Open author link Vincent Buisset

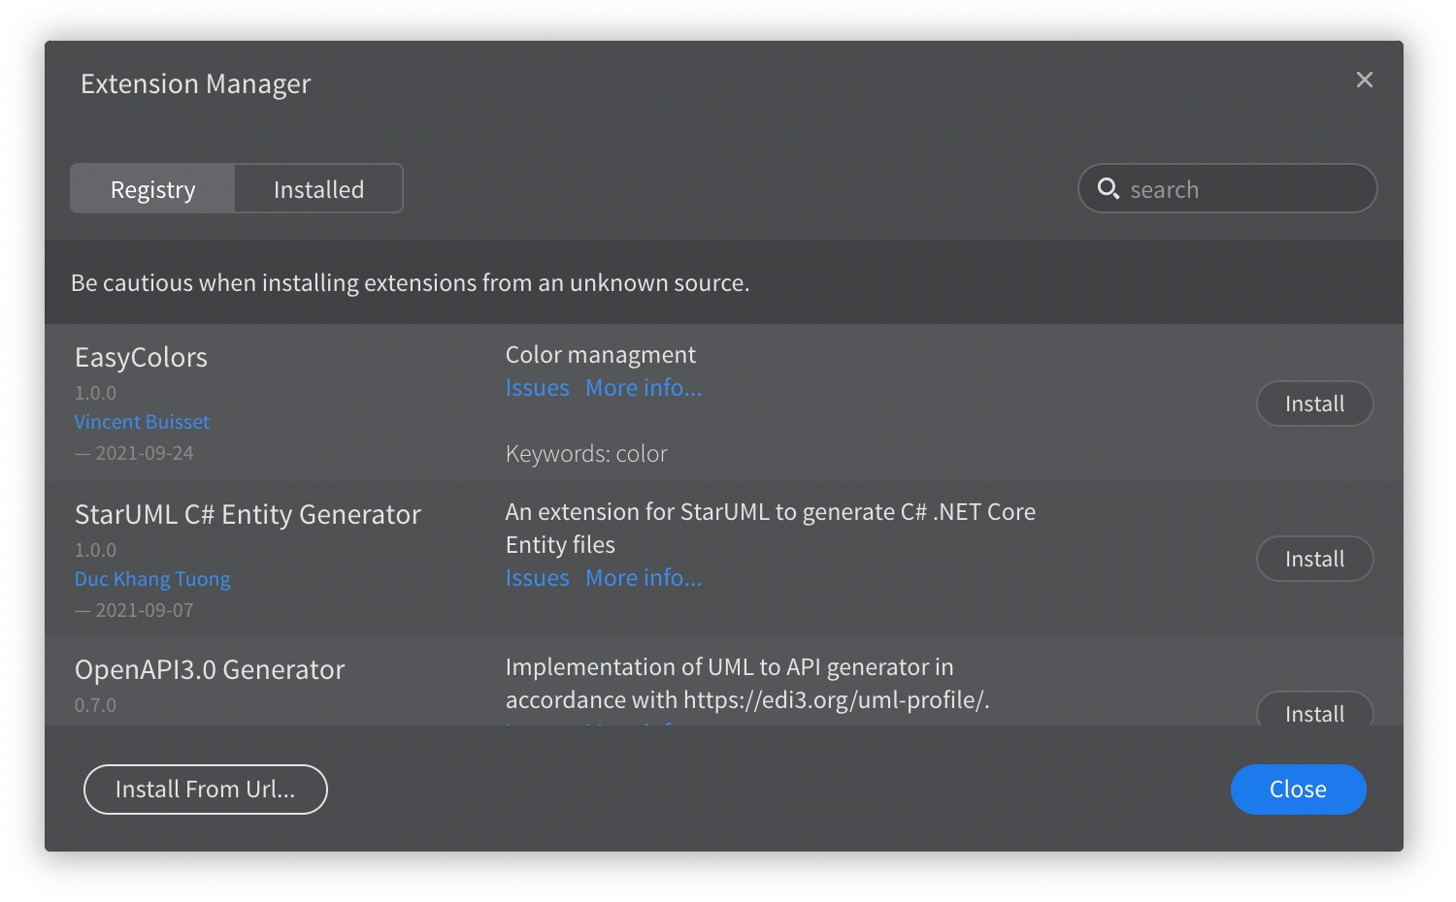tap(142, 422)
